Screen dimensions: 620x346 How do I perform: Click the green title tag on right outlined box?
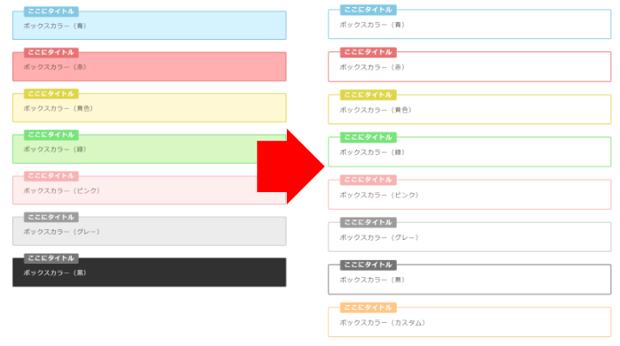click(368, 137)
